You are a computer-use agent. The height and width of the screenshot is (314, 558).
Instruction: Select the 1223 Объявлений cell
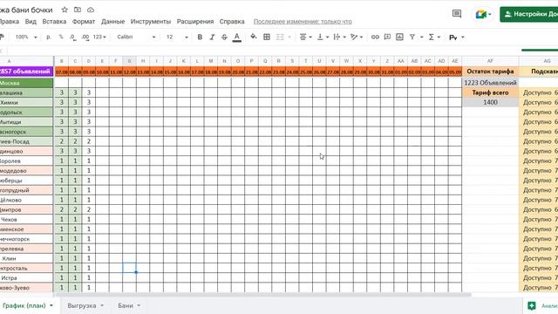[490, 83]
